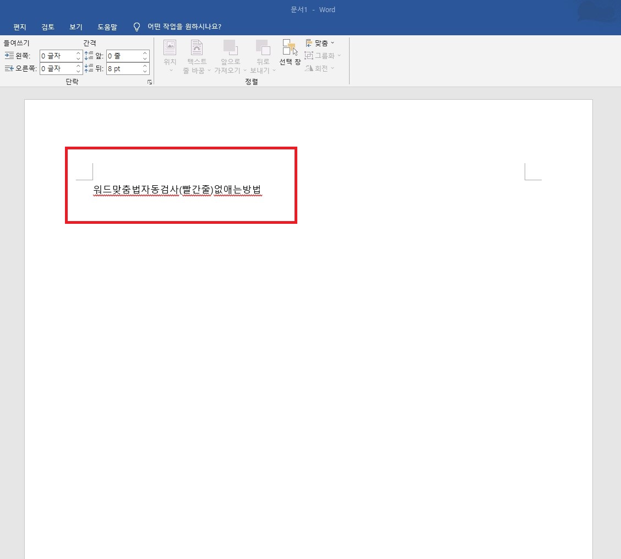Focus the '어떤 작업을 원하시나요?' search box
This screenshot has height=559, width=621.
[x=184, y=26]
